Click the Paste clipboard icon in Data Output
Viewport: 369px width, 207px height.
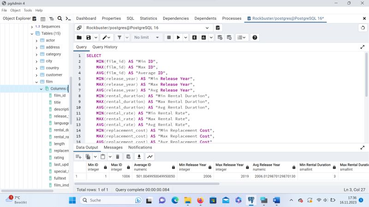click(102, 156)
